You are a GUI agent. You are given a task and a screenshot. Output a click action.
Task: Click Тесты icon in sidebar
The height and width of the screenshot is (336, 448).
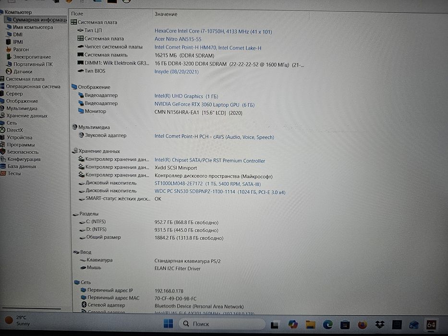point(3,173)
